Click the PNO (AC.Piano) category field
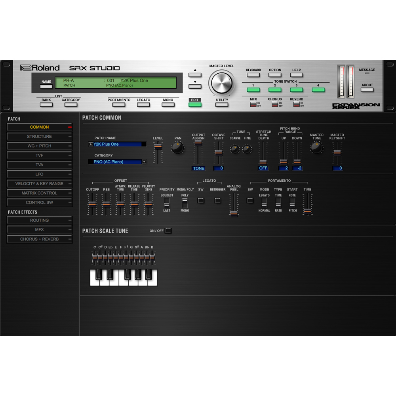 coord(115,162)
